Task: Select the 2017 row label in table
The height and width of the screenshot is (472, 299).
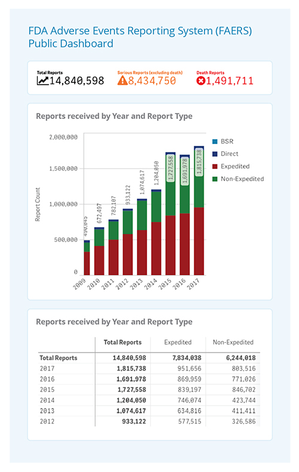Action: click(47, 369)
